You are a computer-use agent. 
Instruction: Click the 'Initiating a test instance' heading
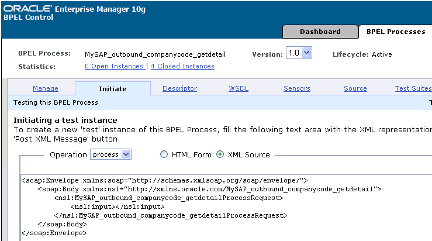(65, 120)
